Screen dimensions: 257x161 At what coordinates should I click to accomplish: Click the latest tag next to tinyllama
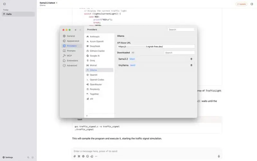coord(133,65)
